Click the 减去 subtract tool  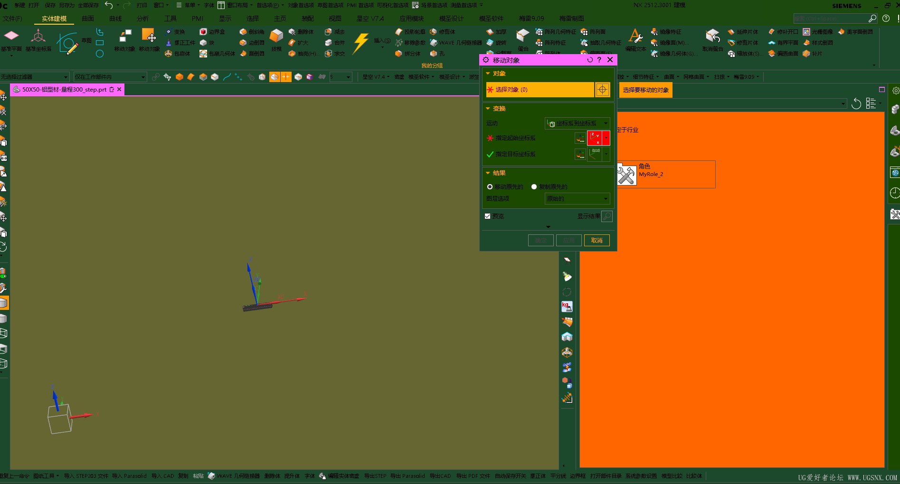pos(335,32)
